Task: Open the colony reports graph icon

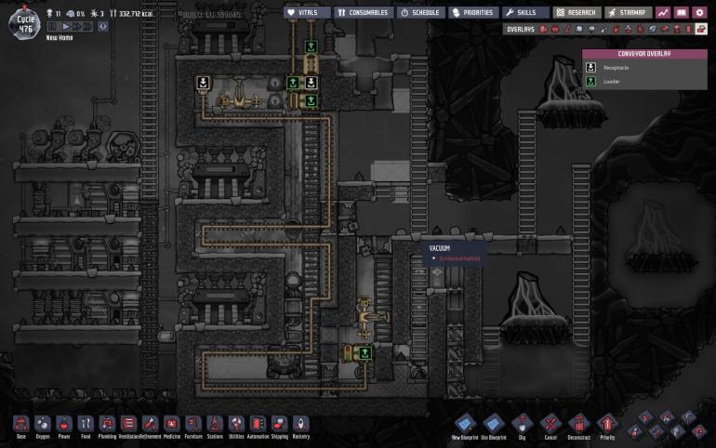Action: [663, 13]
